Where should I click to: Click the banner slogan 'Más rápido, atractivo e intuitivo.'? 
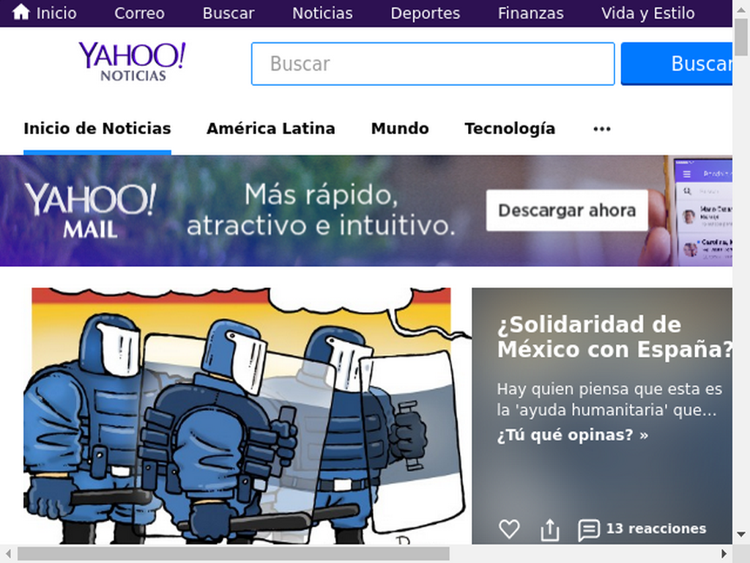click(x=321, y=210)
